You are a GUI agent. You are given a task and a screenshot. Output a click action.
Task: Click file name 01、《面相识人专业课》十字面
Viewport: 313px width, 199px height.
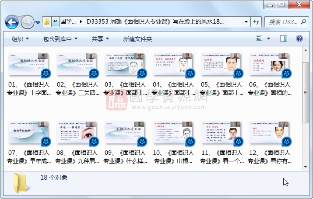tap(29, 89)
